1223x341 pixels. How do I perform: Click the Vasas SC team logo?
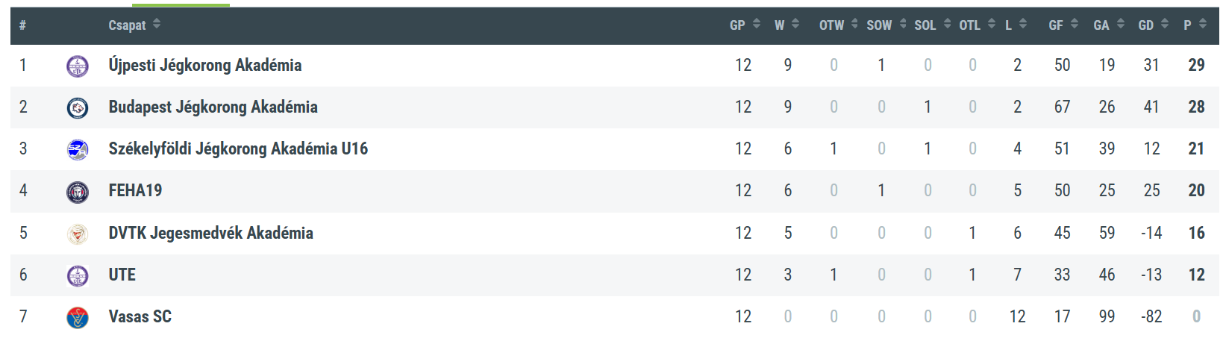[78, 318]
